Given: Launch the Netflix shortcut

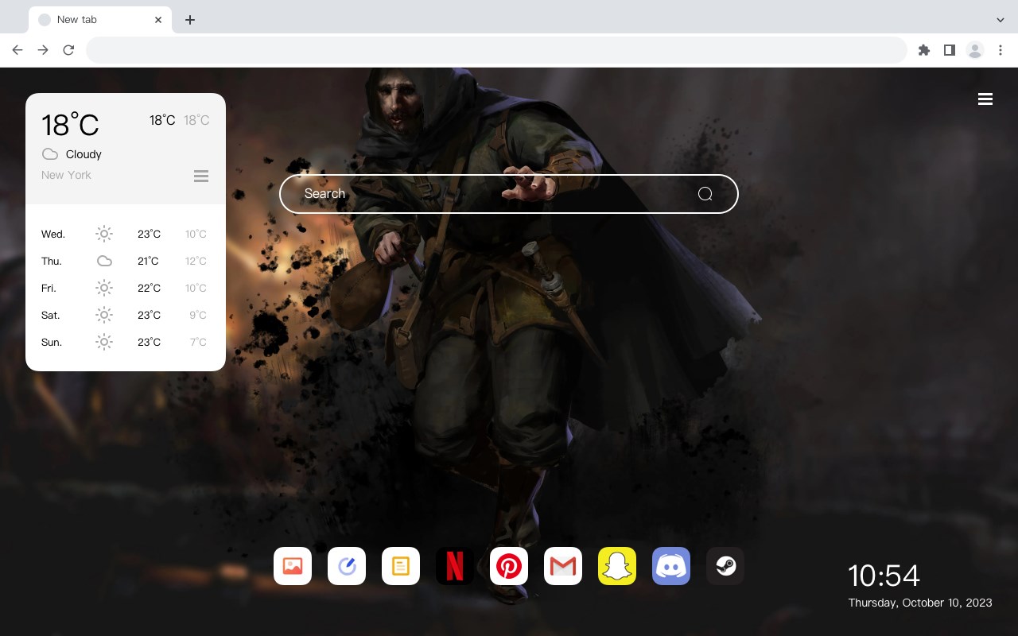Looking at the screenshot, I should [455, 566].
